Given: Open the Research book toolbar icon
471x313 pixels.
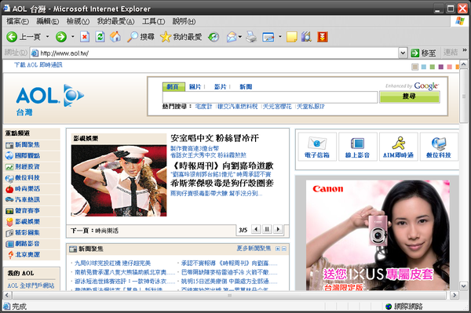Looking at the screenshot, I should pyautogui.click(x=306, y=37).
